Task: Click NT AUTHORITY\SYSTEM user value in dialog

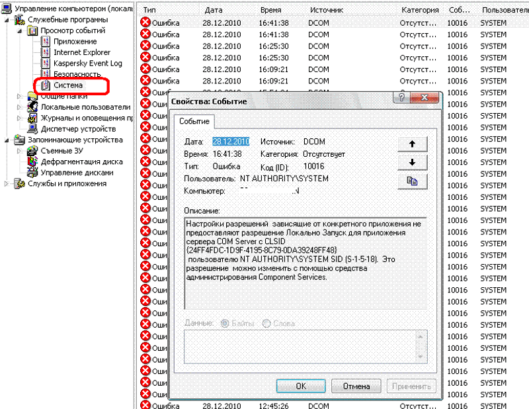Action: [x=284, y=178]
